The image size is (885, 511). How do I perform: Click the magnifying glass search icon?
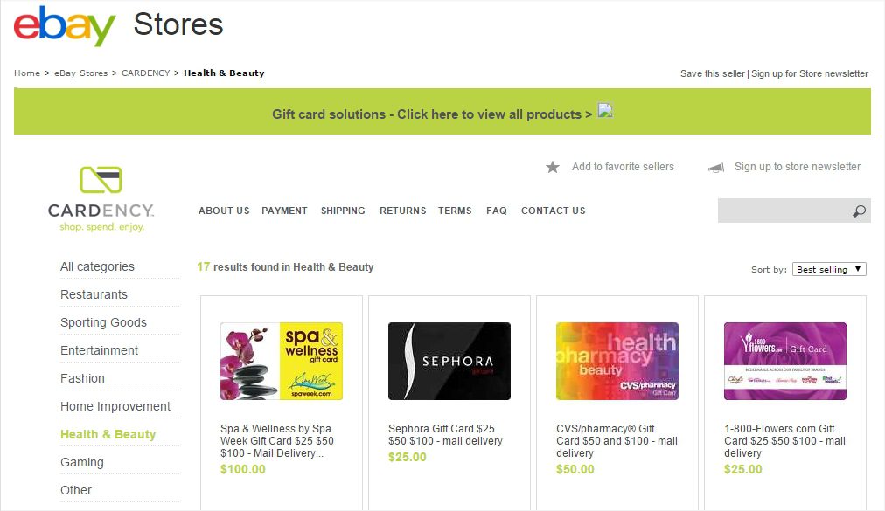point(859,211)
